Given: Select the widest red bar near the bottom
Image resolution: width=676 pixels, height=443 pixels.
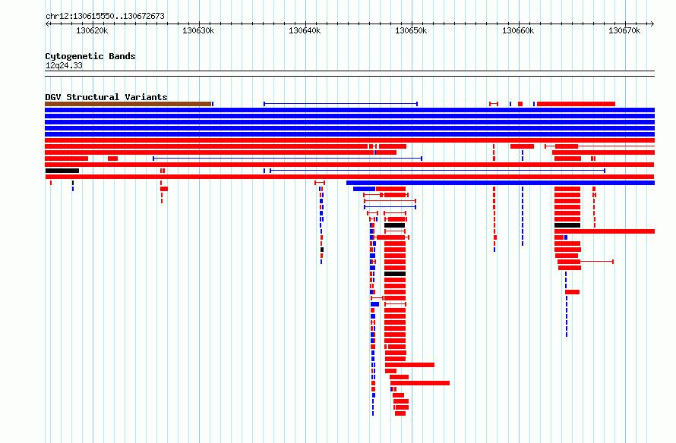Looking at the screenshot, I should [420, 383].
